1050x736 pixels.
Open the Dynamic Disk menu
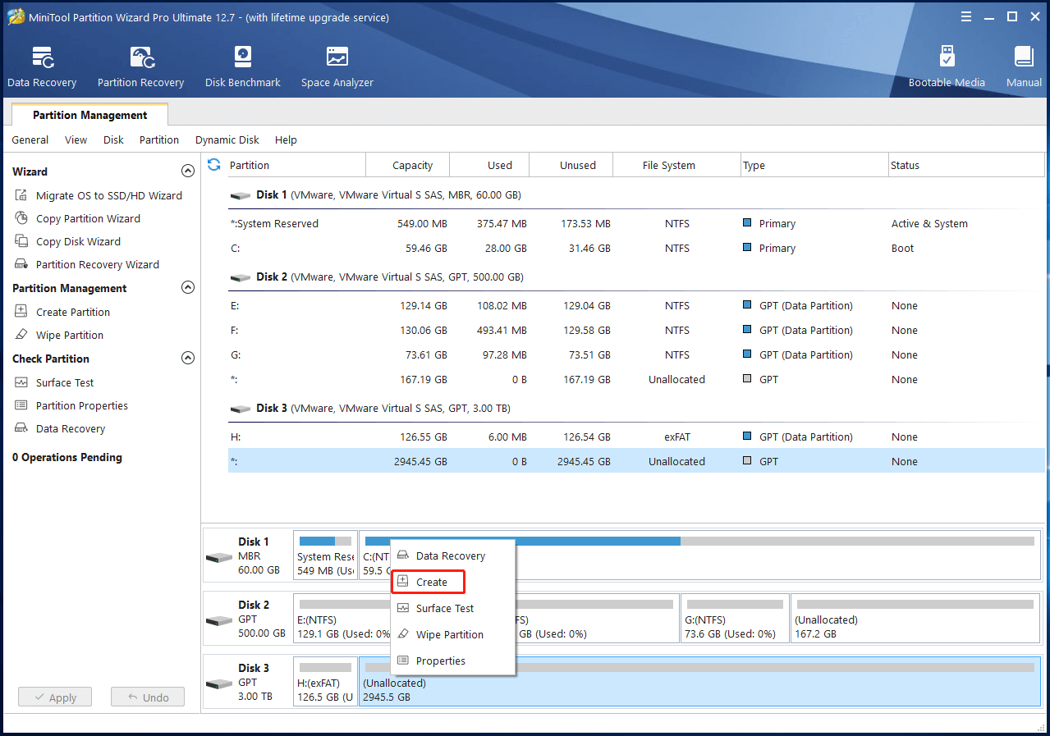tap(227, 140)
